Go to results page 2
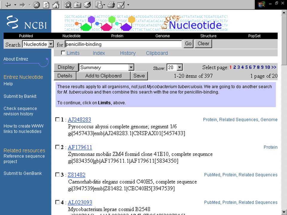287x215 pixels. (234, 67)
